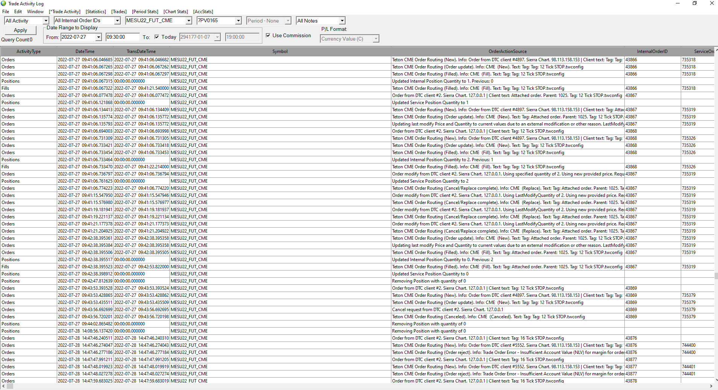Click the Fills row at 09:42:38.395523

point(357,267)
